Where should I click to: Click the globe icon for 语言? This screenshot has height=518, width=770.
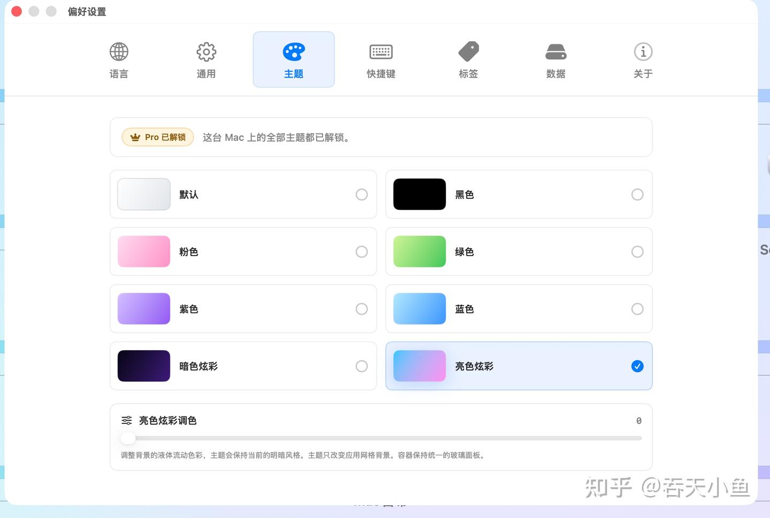(x=119, y=52)
